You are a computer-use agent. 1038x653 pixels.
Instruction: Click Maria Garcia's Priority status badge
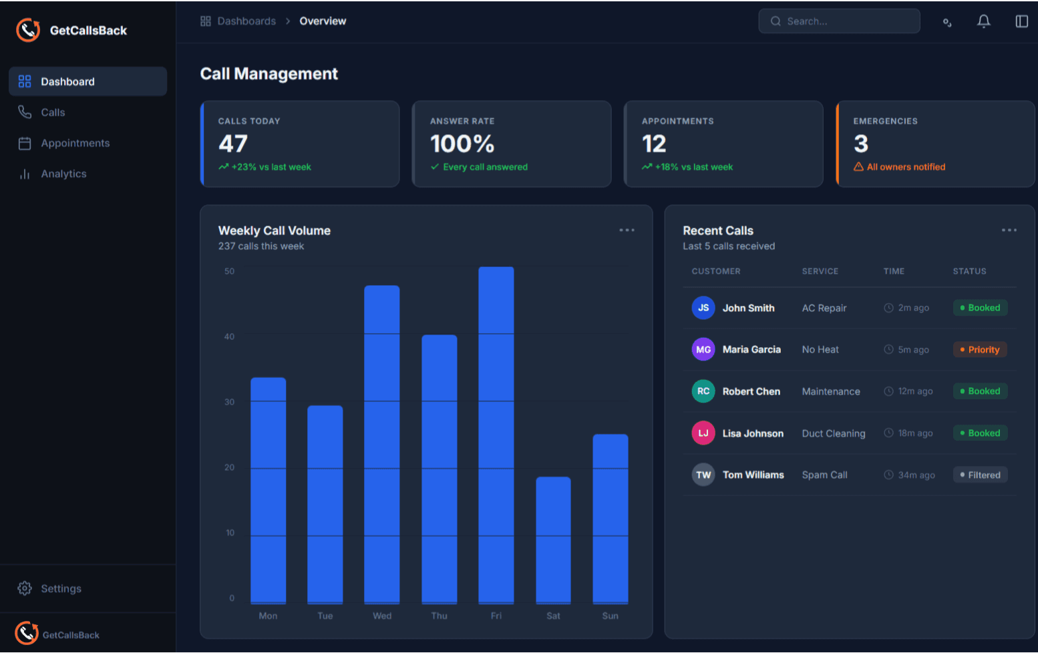(x=980, y=349)
